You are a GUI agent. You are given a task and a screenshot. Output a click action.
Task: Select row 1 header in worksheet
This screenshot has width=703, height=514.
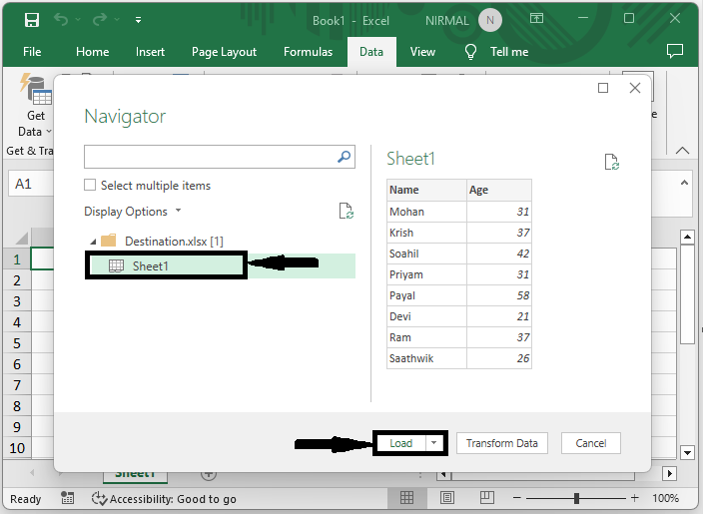click(17, 259)
